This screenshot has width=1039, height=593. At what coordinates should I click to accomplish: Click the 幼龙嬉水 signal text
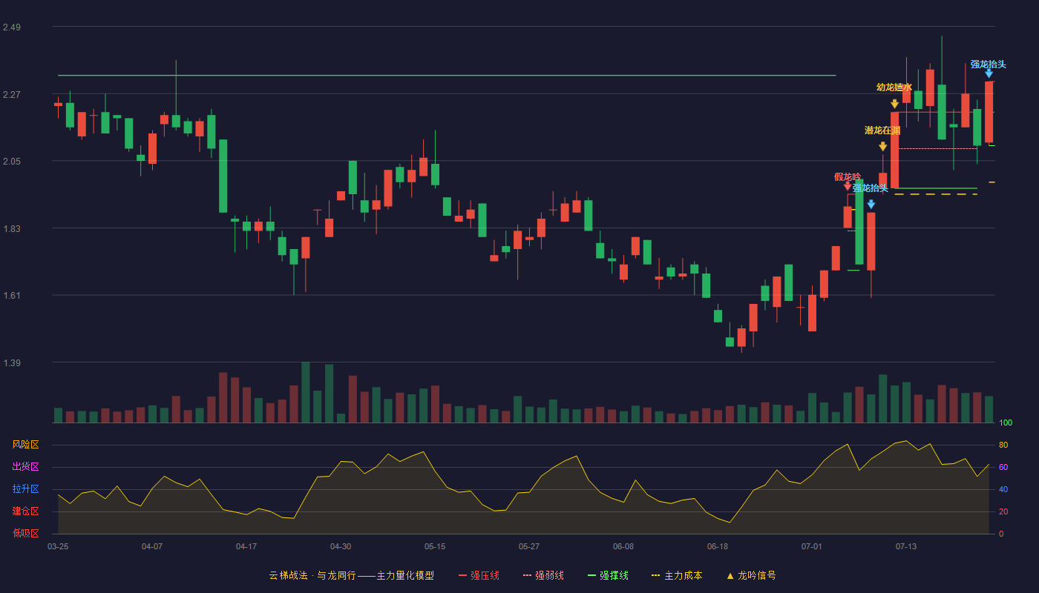tap(894, 87)
